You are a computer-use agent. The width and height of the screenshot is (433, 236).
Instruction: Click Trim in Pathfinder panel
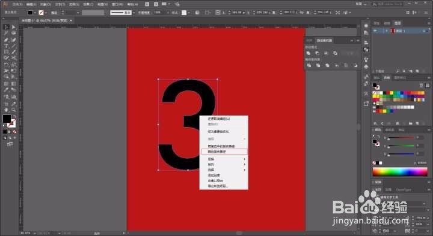318,65
